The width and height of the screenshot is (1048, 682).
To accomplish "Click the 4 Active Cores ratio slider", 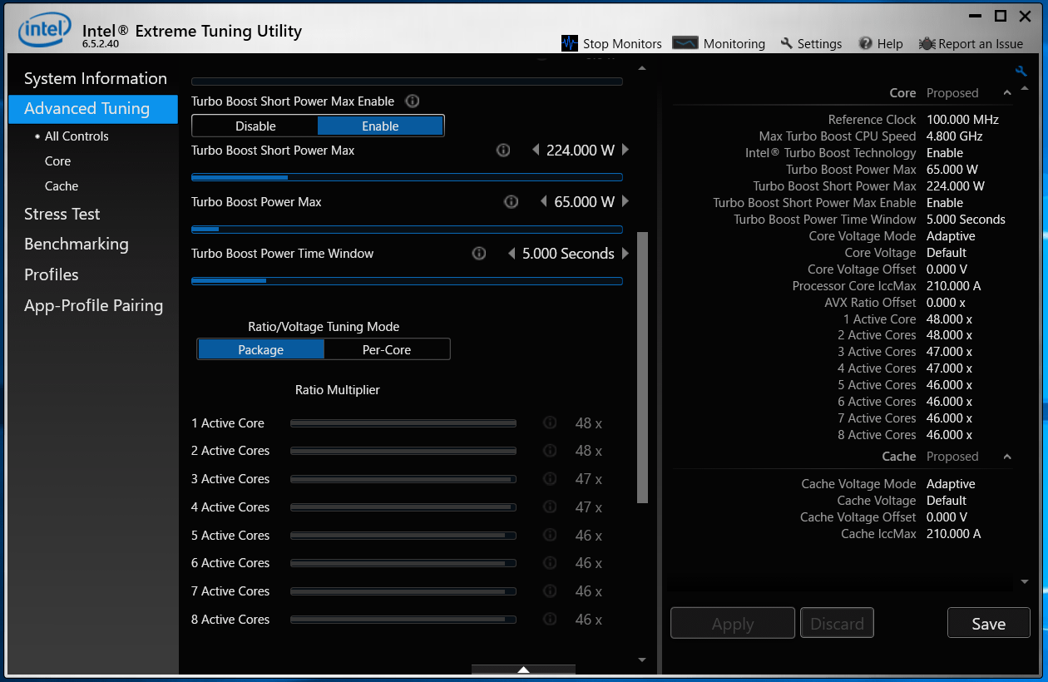I will click(x=403, y=507).
